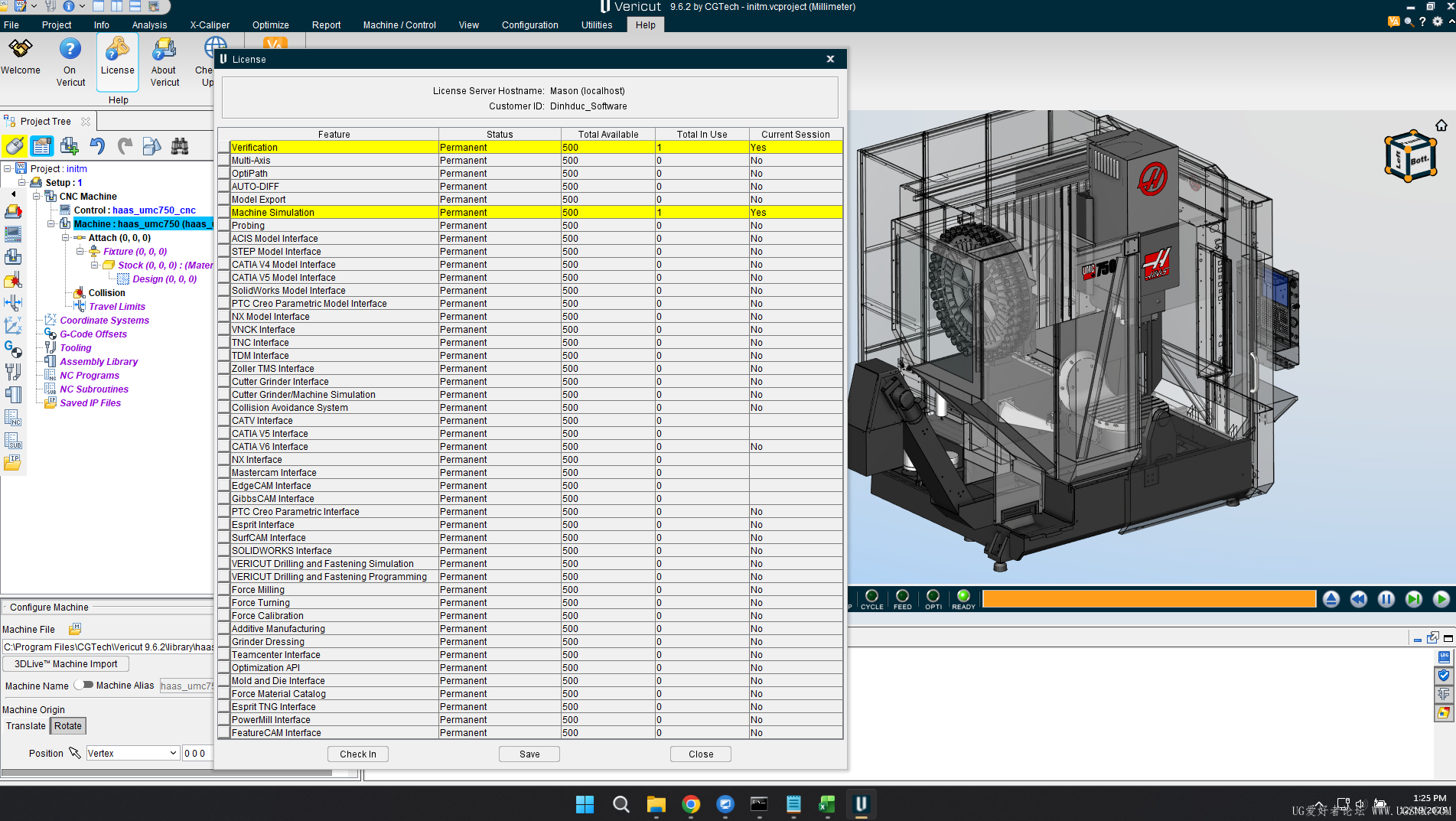This screenshot has height=821, width=1456.
Task: Collapse the Fixture (0, 0, 0) node
Action: 80,252
